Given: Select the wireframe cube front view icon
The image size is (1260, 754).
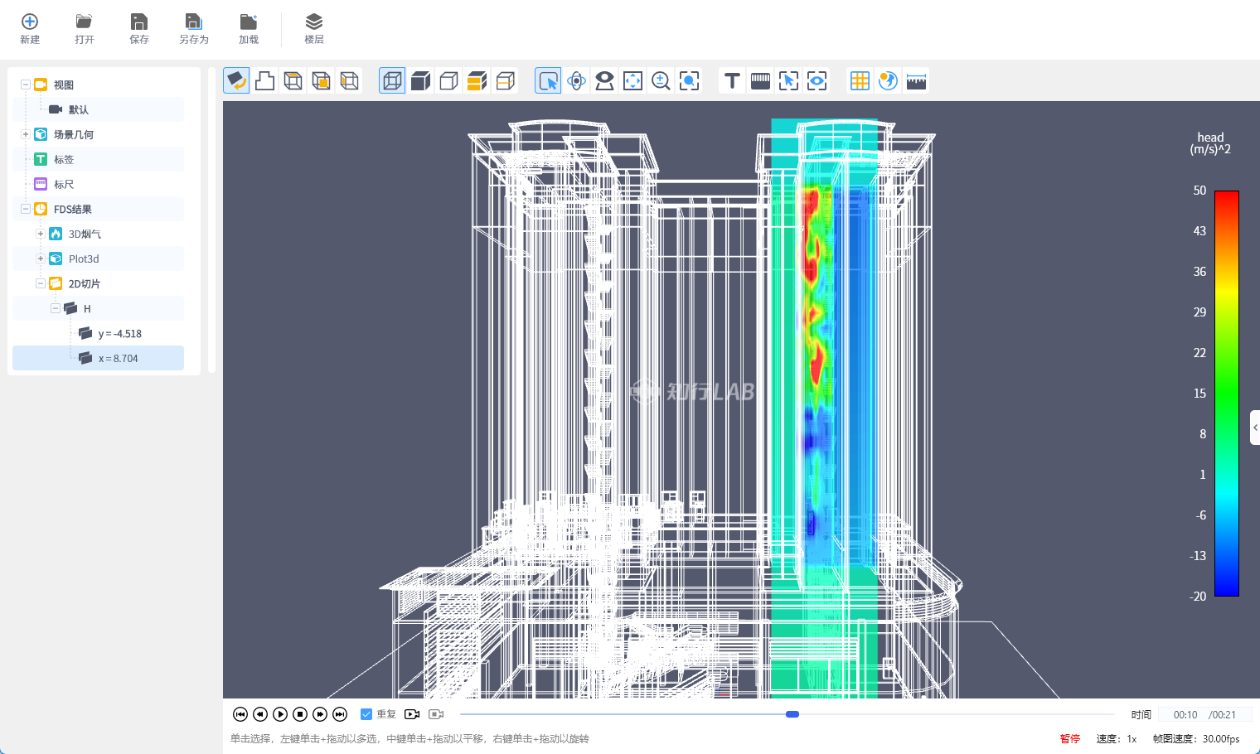Looking at the screenshot, I should tap(293, 80).
